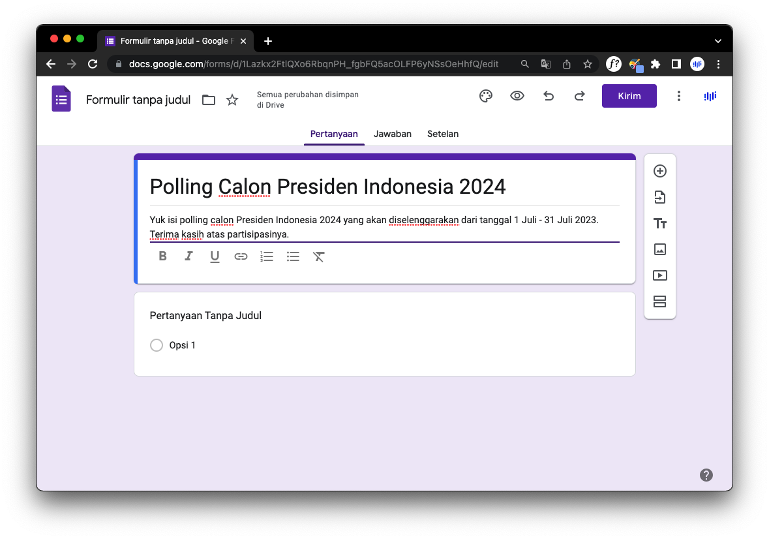Add a video using the sidebar icon

(x=659, y=275)
